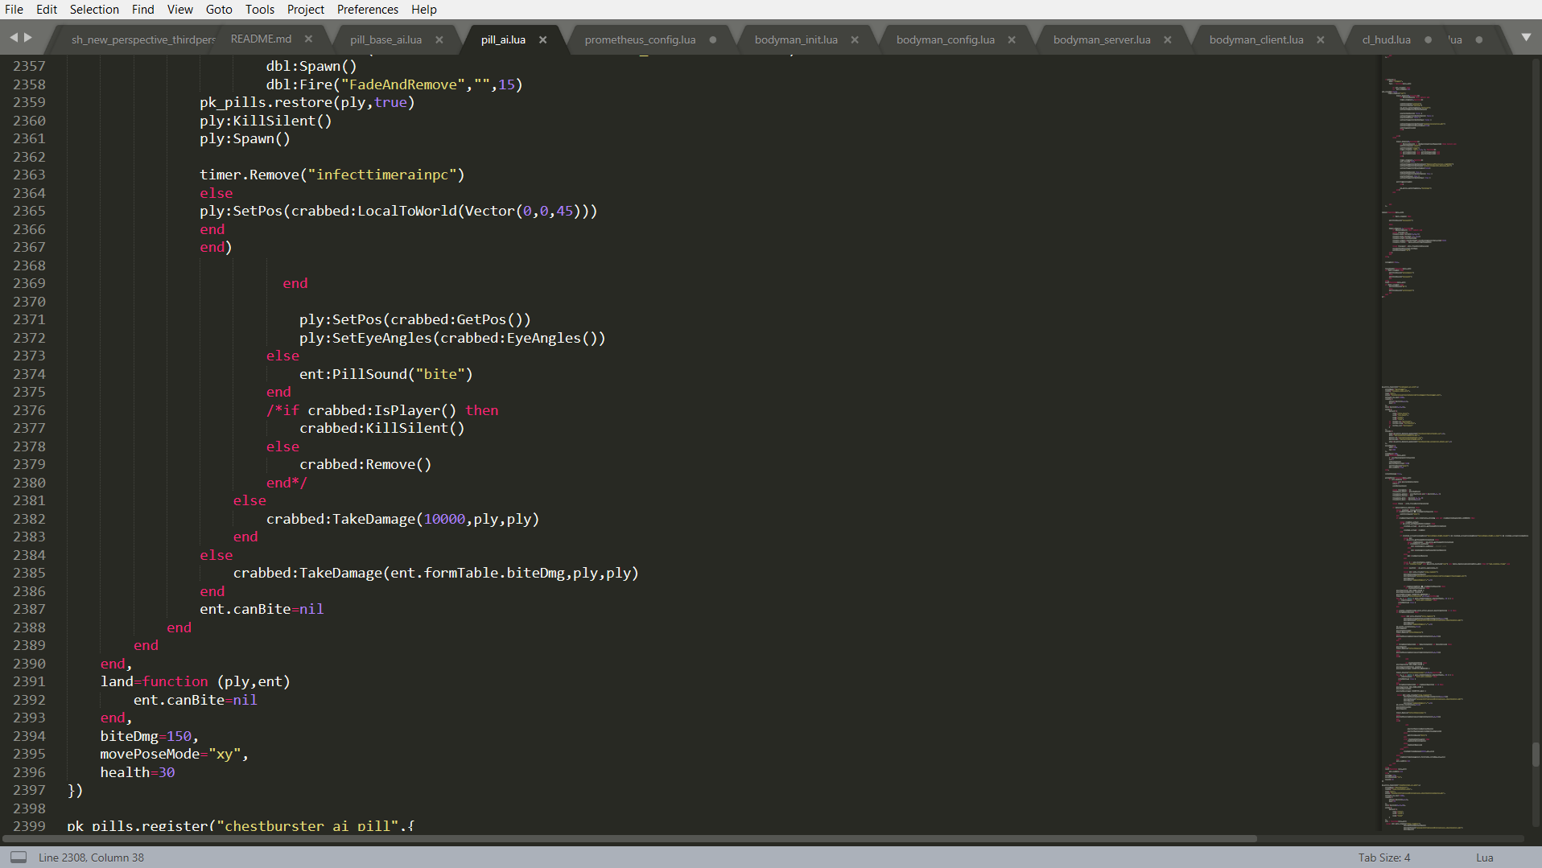Click ply:SetEyeAngles code line
1542x868 pixels.
click(x=452, y=338)
